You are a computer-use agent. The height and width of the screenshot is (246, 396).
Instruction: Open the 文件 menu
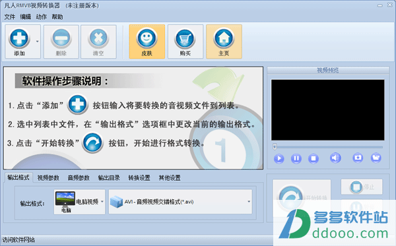(10, 17)
